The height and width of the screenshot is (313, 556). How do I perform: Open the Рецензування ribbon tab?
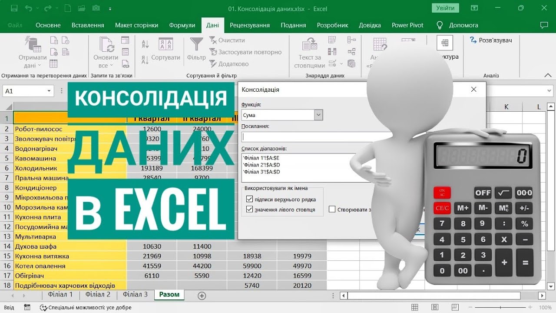(250, 25)
